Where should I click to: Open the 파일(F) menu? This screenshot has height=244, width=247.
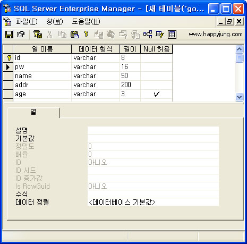[x=27, y=22]
